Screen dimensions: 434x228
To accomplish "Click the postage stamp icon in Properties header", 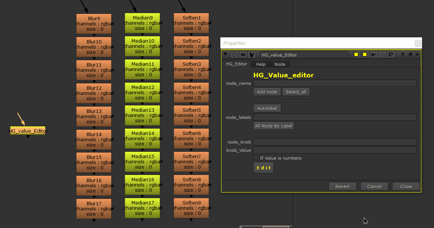I will [242, 54].
